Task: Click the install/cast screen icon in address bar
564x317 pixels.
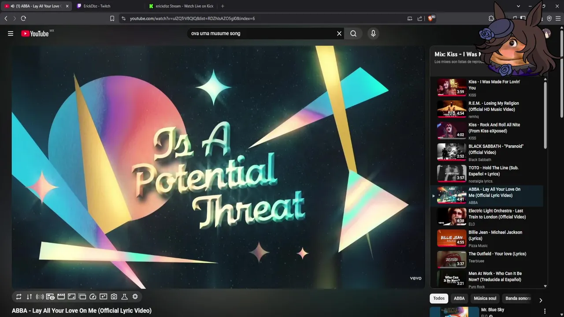Action: tap(410, 18)
